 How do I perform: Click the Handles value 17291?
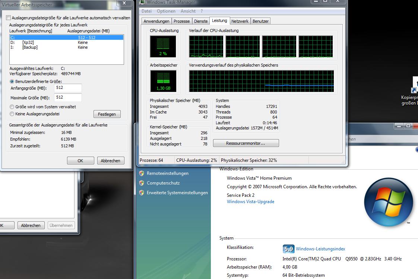[x=271, y=106]
